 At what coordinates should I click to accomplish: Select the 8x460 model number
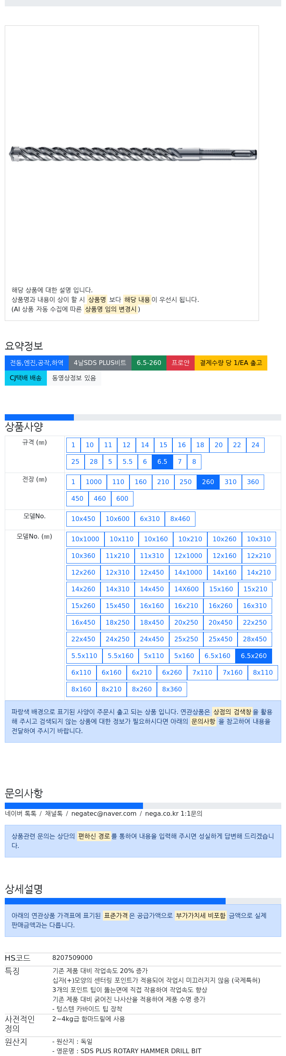180,519
